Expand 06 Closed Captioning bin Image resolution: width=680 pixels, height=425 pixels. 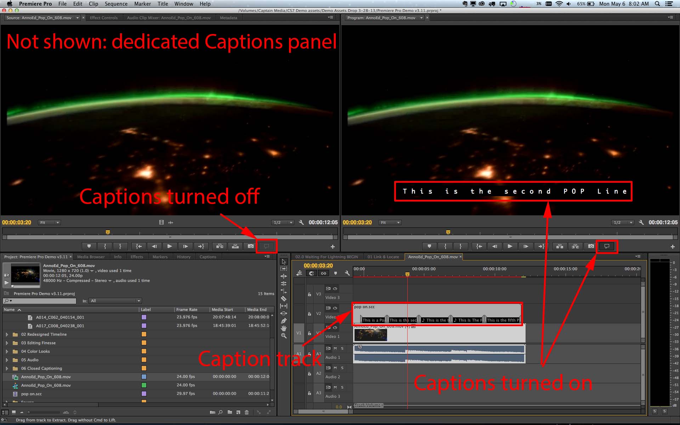point(7,368)
